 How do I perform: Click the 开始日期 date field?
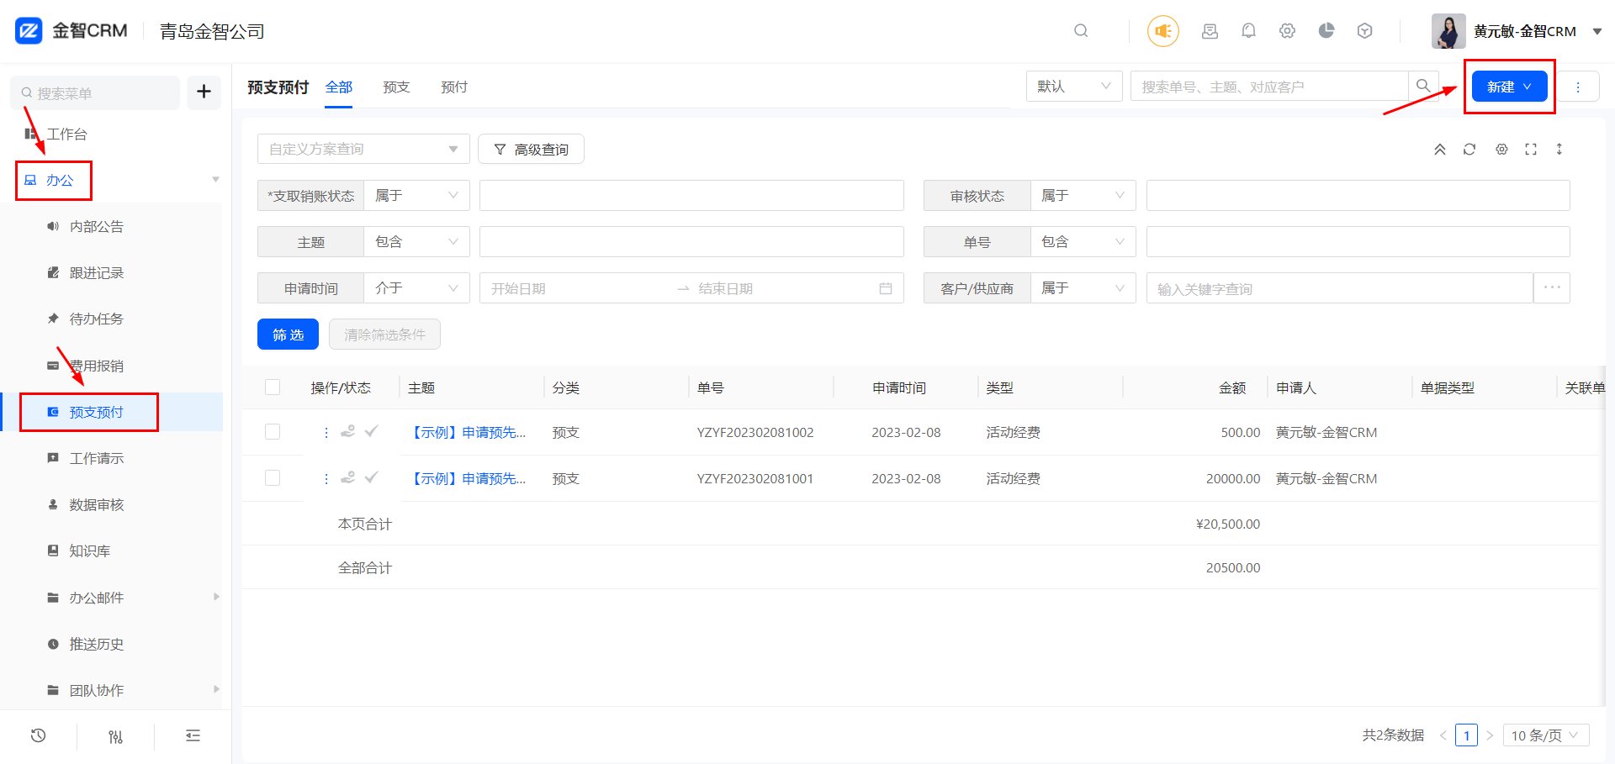[580, 288]
